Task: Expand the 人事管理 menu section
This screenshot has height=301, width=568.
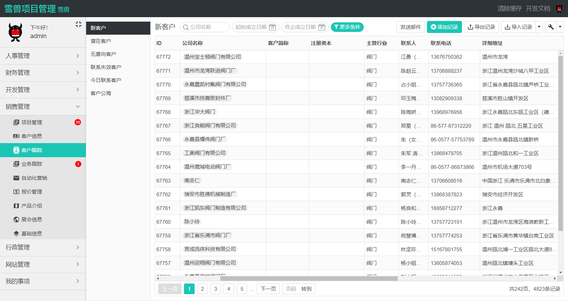Action: [x=43, y=56]
